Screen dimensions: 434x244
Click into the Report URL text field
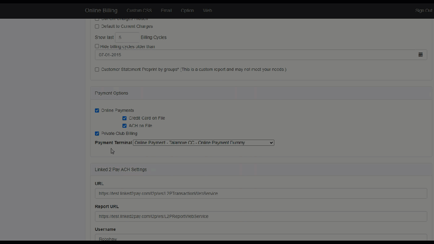click(x=261, y=216)
